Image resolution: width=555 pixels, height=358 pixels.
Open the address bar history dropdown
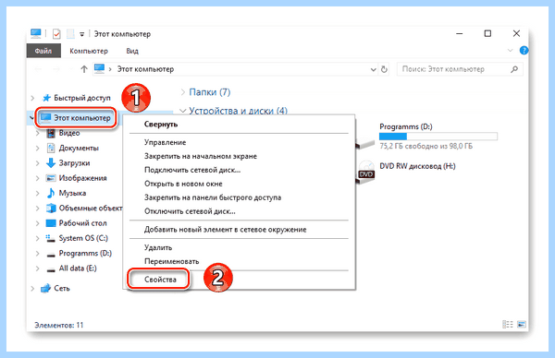click(x=373, y=69)
